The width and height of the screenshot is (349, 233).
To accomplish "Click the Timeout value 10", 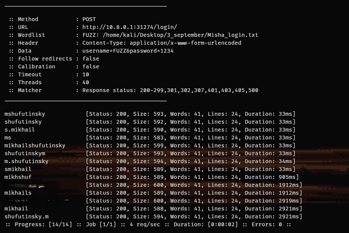I will pos(86,74).
